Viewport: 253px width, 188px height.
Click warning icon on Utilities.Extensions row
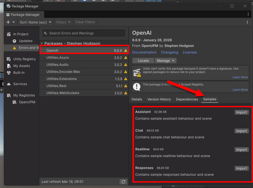pyautogui.click(x=126, y=79)
